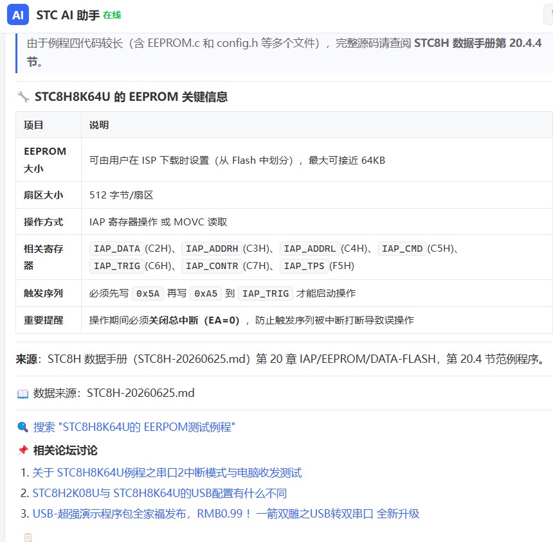This screenshot has width=553, height=542.
Task: Click the partially visible button at top right
Action: (x=548, y=15)
